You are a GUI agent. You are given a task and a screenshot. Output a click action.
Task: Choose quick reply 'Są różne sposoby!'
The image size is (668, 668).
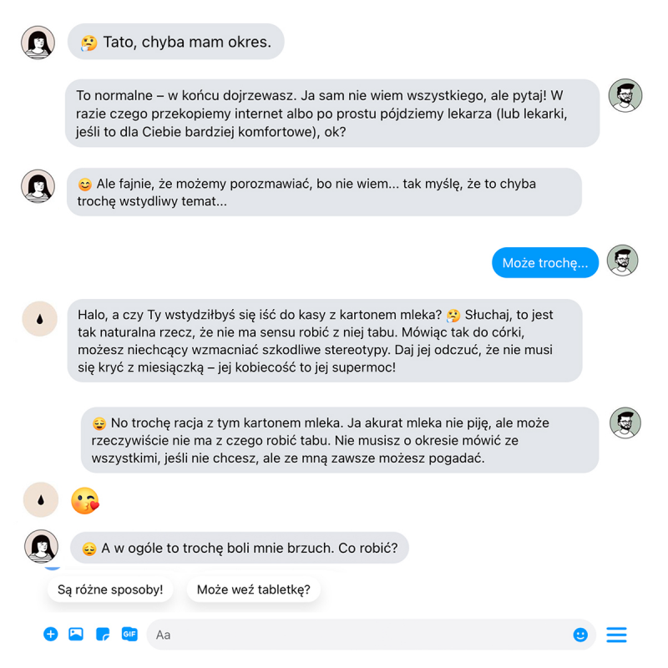110,590
